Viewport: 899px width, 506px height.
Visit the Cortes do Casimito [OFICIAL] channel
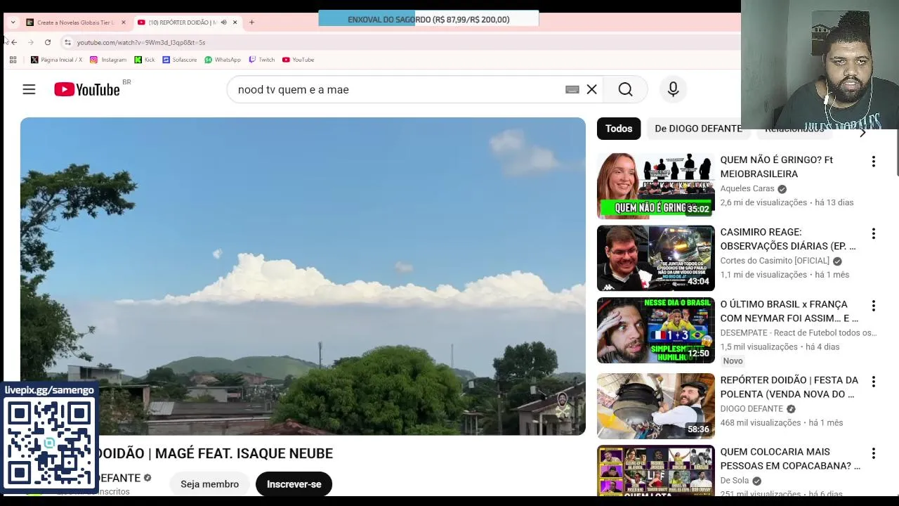[775, 261]
